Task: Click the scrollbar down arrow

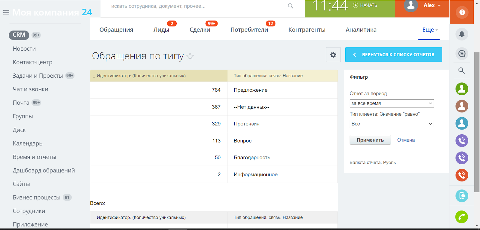Action: [477, 226]
